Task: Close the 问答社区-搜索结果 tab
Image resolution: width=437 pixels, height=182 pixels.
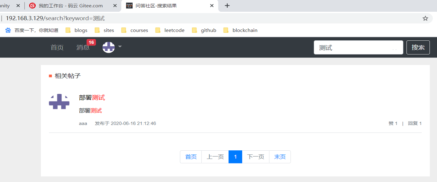Action: tap(212, 6)
